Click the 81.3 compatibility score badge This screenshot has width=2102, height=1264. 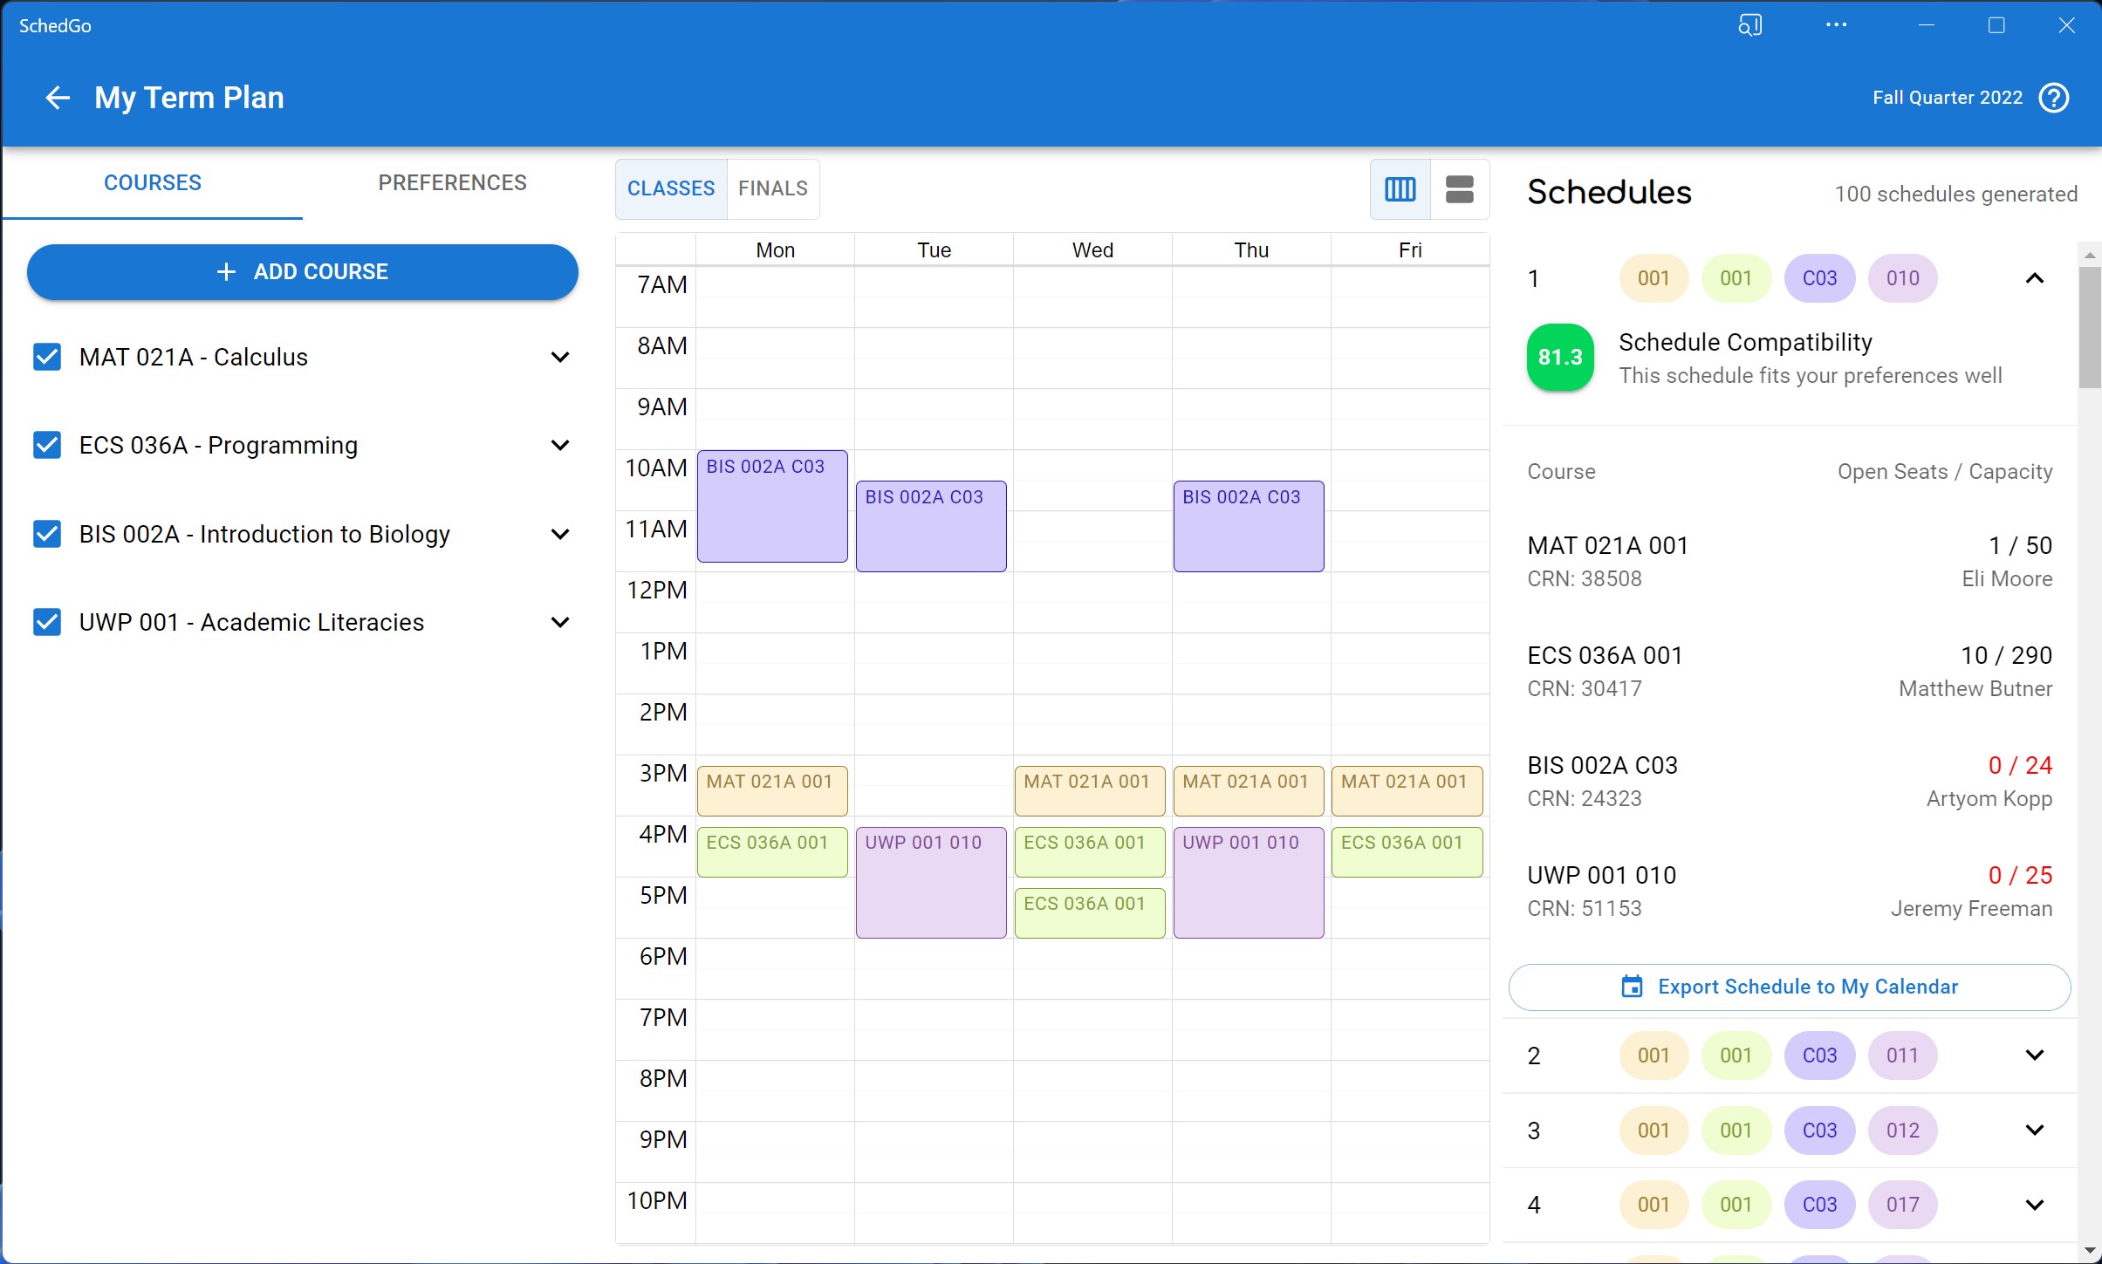coord(1560,358)
